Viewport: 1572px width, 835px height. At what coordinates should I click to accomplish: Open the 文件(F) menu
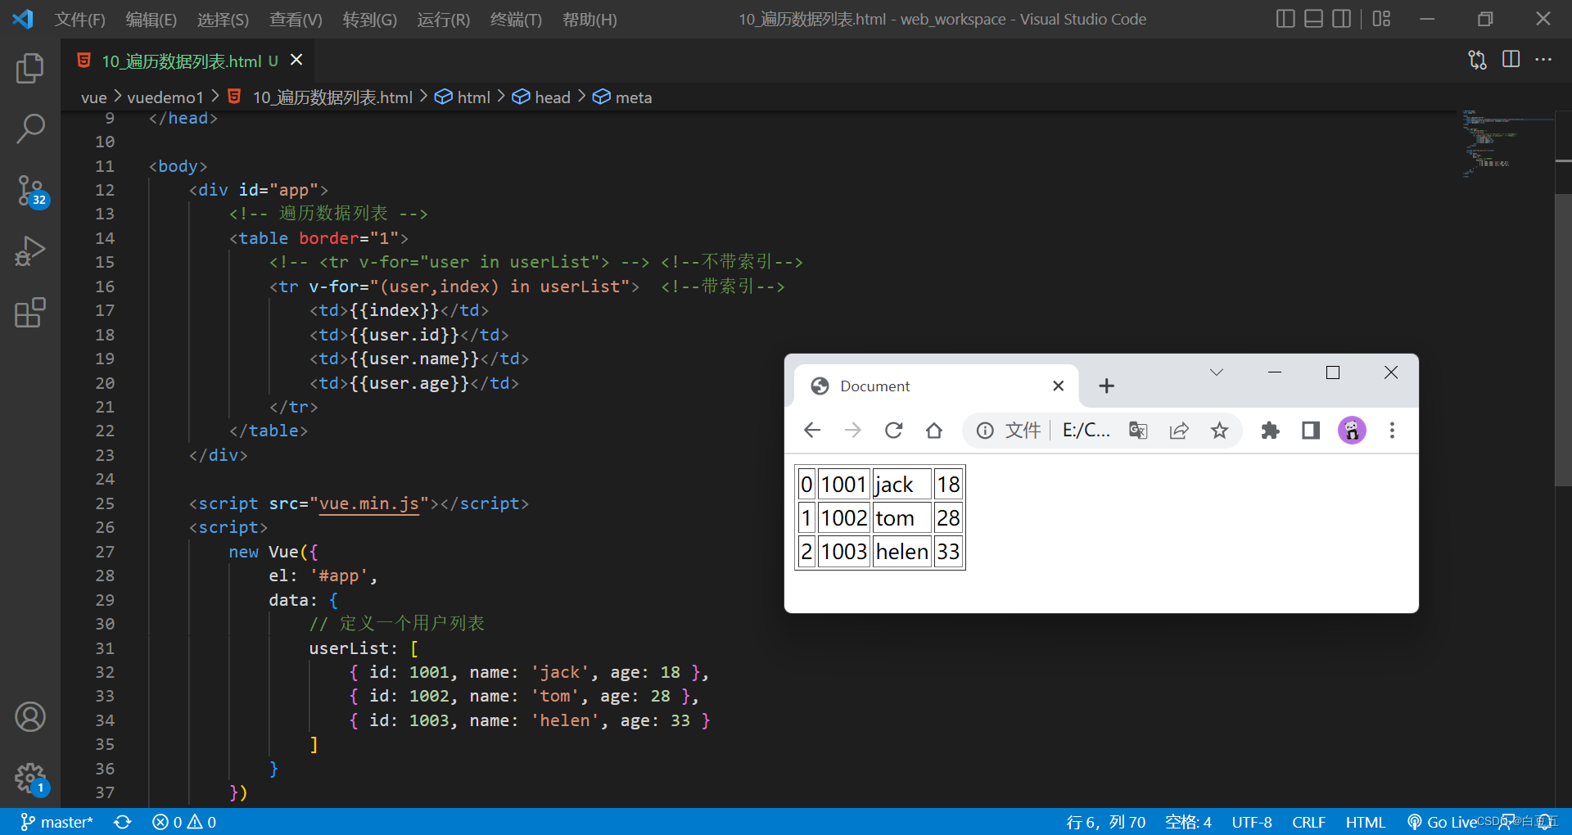(79, 19)
